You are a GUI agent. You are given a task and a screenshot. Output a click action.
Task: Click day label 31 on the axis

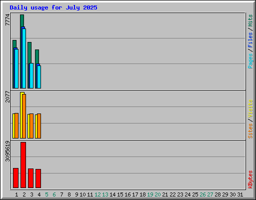(240, 194)
